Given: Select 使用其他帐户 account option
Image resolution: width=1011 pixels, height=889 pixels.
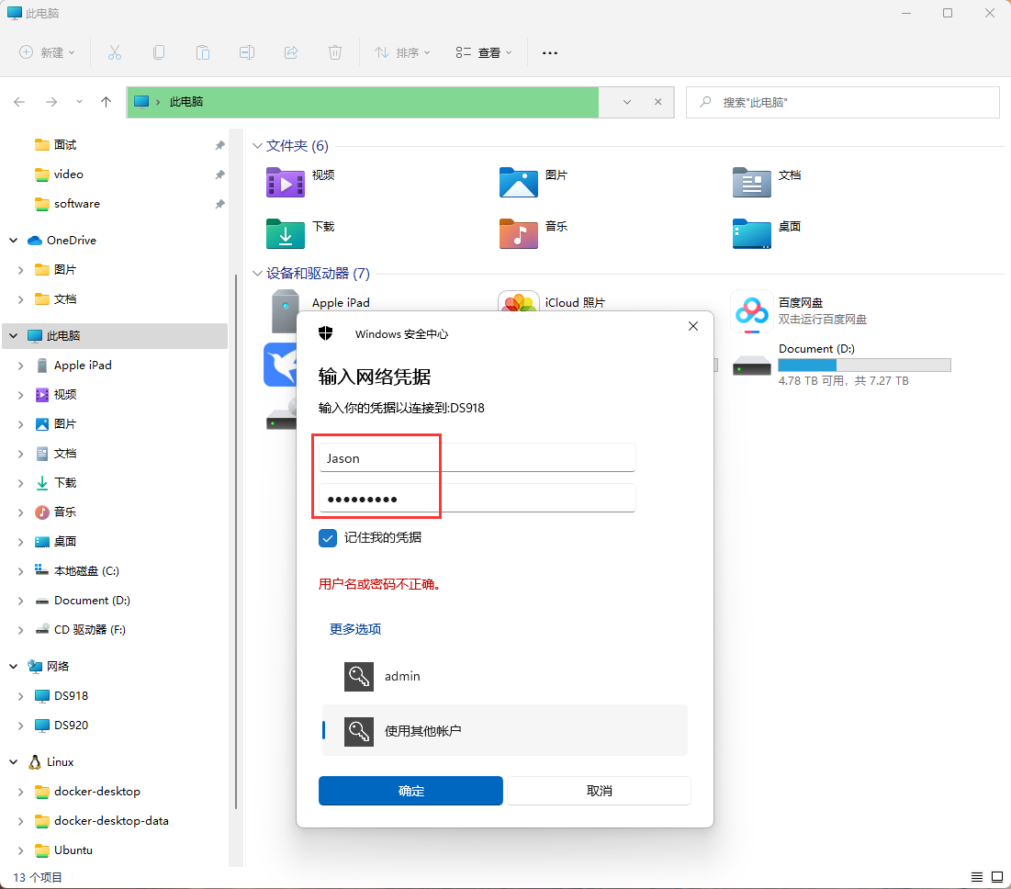Looking at the screenshot, I should [x=422, y=731].
